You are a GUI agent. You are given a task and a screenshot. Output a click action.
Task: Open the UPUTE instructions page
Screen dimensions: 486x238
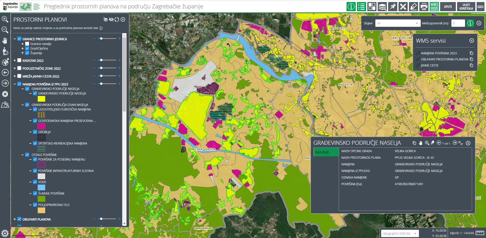coord(448,7)
